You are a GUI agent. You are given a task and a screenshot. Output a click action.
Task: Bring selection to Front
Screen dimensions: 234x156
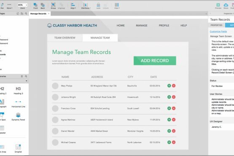[35, 6]
